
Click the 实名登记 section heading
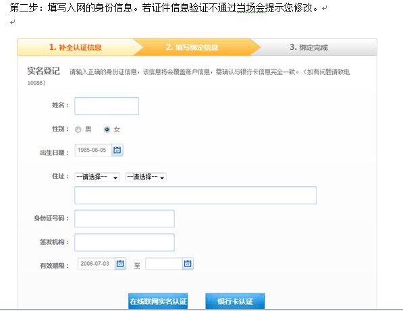(43, 71)
